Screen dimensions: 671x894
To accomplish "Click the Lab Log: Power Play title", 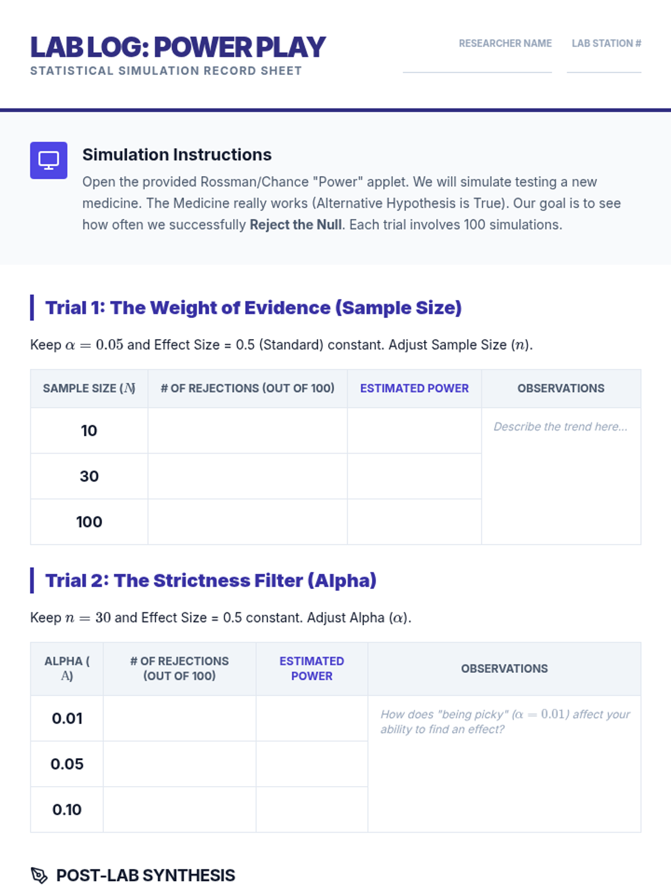I will [178, 47].
